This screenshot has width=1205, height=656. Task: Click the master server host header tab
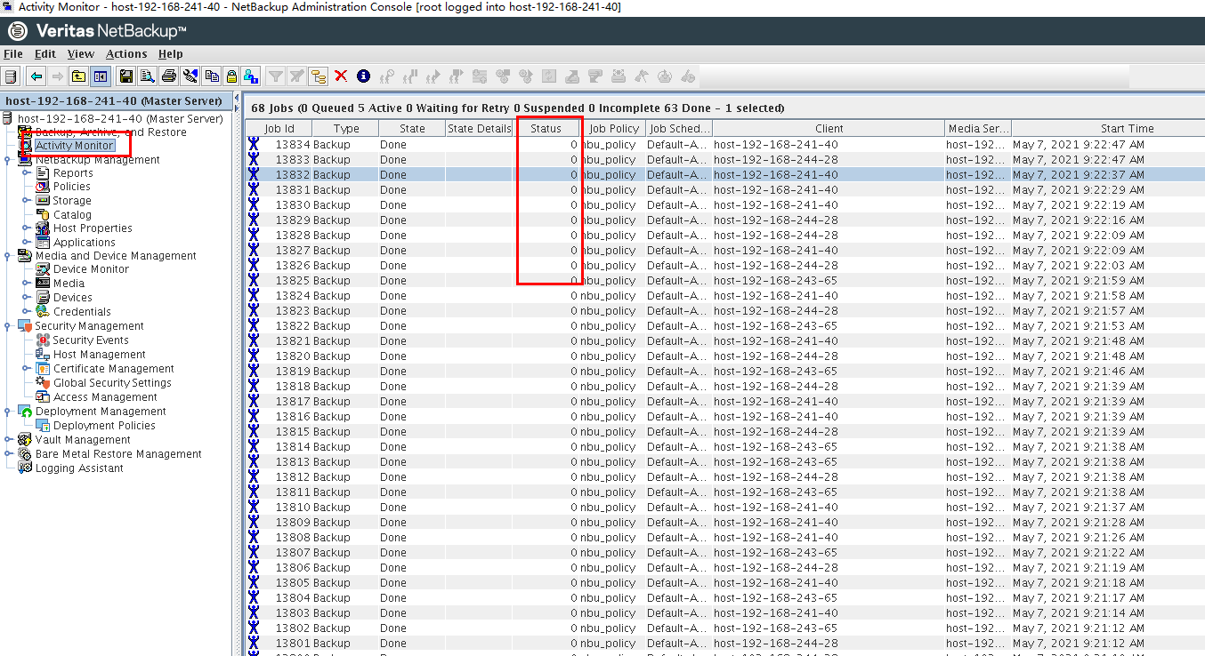pos(117,101)
